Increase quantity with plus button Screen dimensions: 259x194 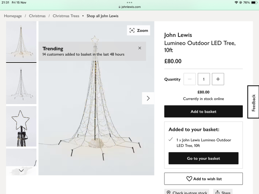218,79
